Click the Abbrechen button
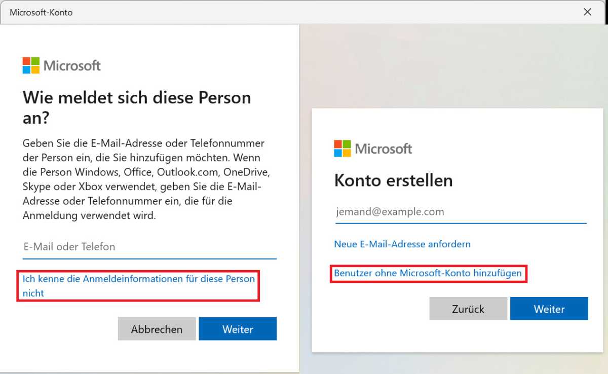The height and width of the screenshot is (374, 608). pos(157,329)
